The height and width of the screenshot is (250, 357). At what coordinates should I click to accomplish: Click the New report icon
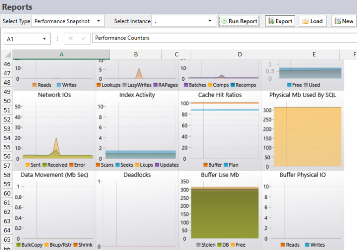coord(337,21)
